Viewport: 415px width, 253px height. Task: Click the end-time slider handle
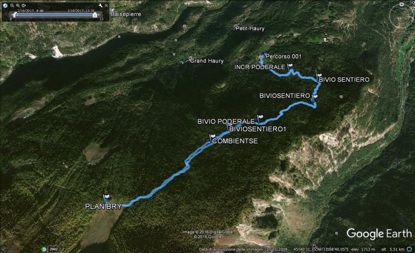coord(95,15)
